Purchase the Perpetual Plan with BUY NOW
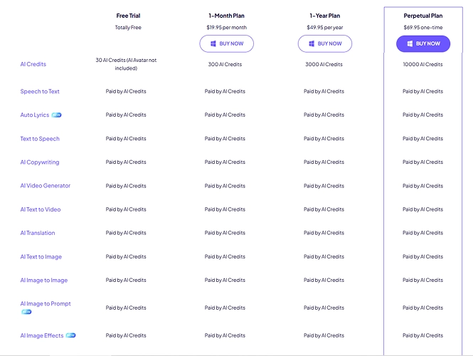Viewport: 473px width, 356px height. (422, 43)
